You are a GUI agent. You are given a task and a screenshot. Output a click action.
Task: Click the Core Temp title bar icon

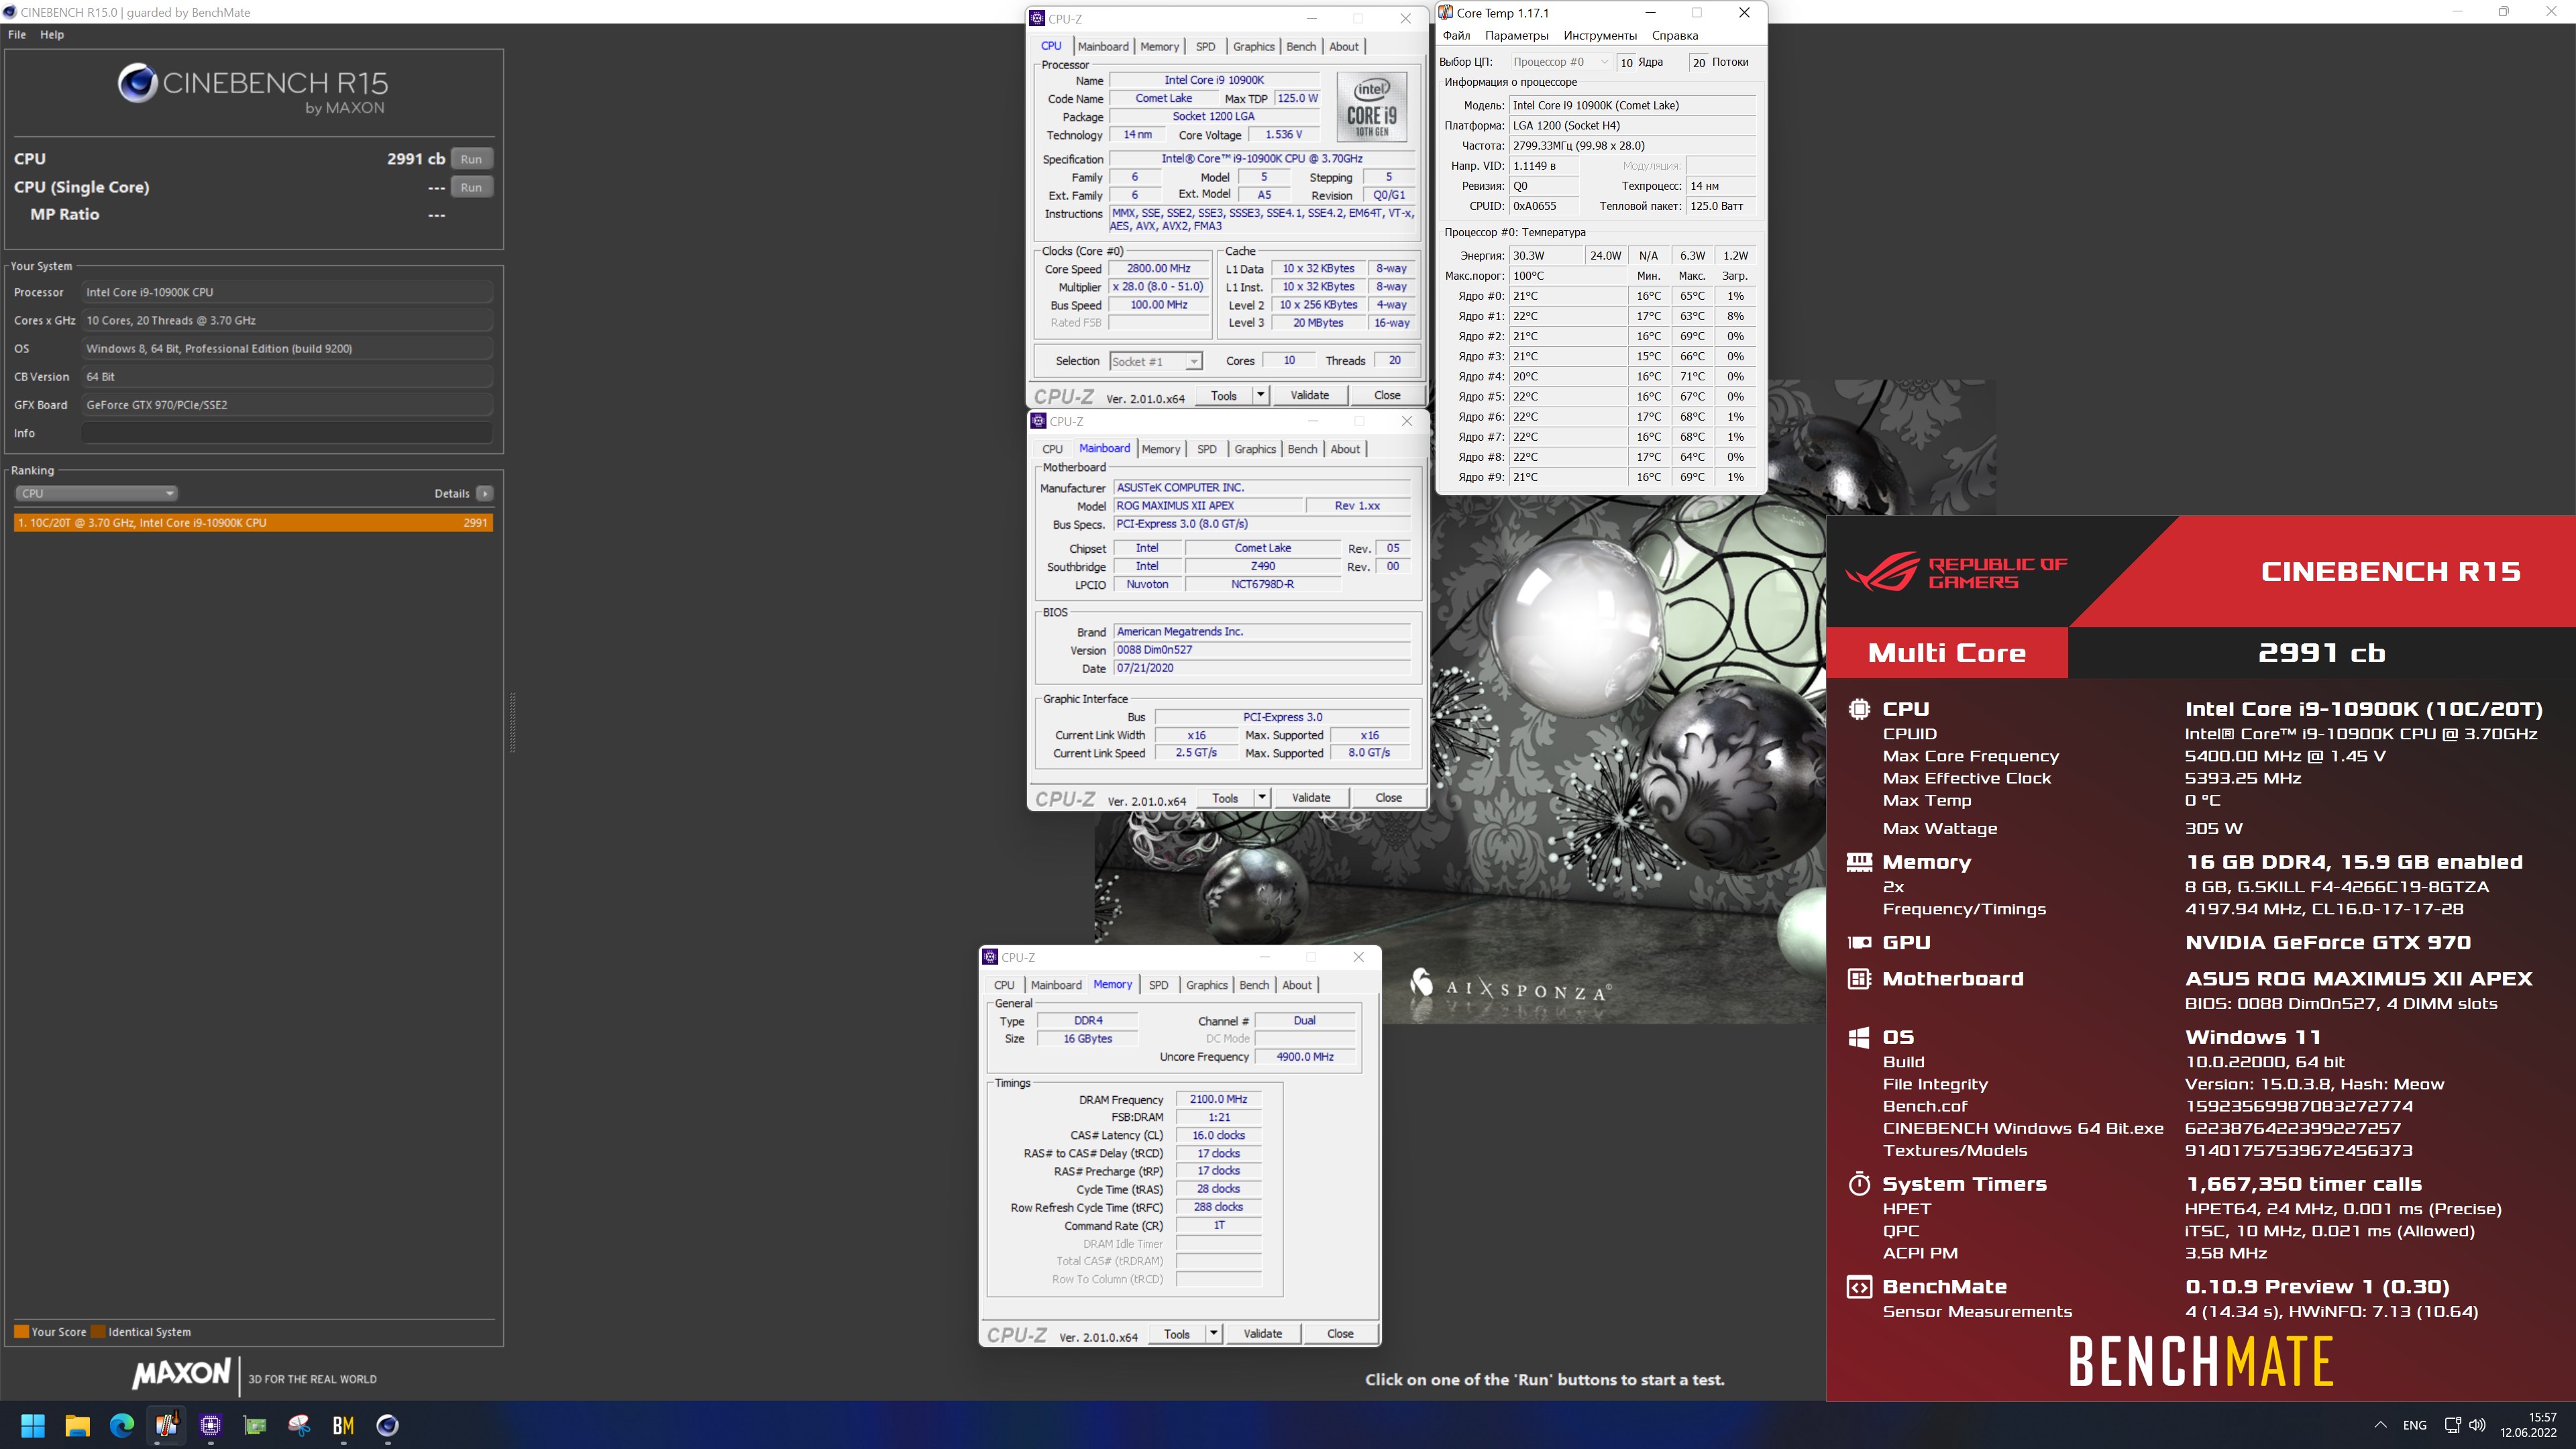1446,13
